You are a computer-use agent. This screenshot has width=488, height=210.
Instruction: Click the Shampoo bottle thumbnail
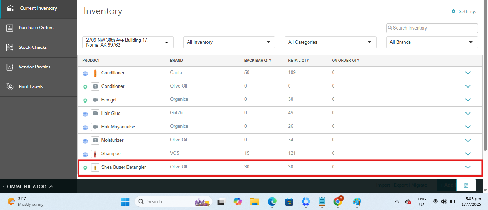(x=95, y=154)
